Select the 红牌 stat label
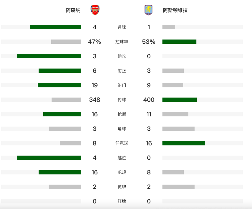Screen dimensions: 252x209 [x=122, y=201]
